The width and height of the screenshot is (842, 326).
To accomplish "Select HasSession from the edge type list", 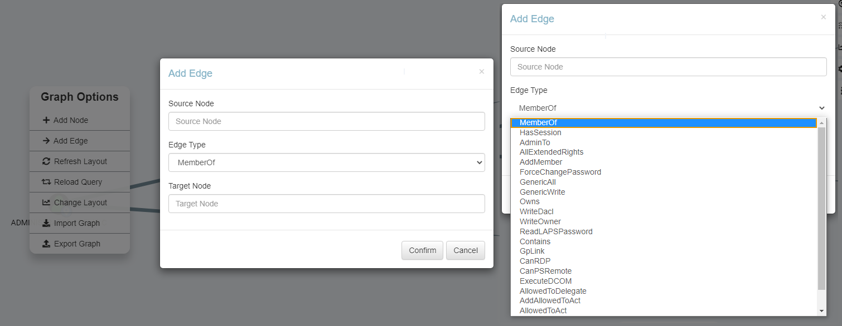I will (x=540, y=132).
